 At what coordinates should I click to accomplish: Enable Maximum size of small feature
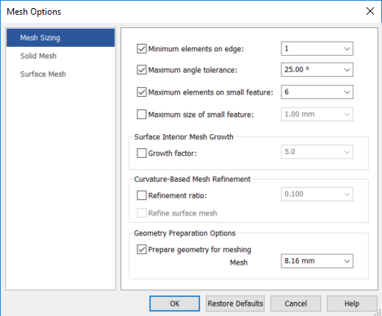[x=142, y=114]
